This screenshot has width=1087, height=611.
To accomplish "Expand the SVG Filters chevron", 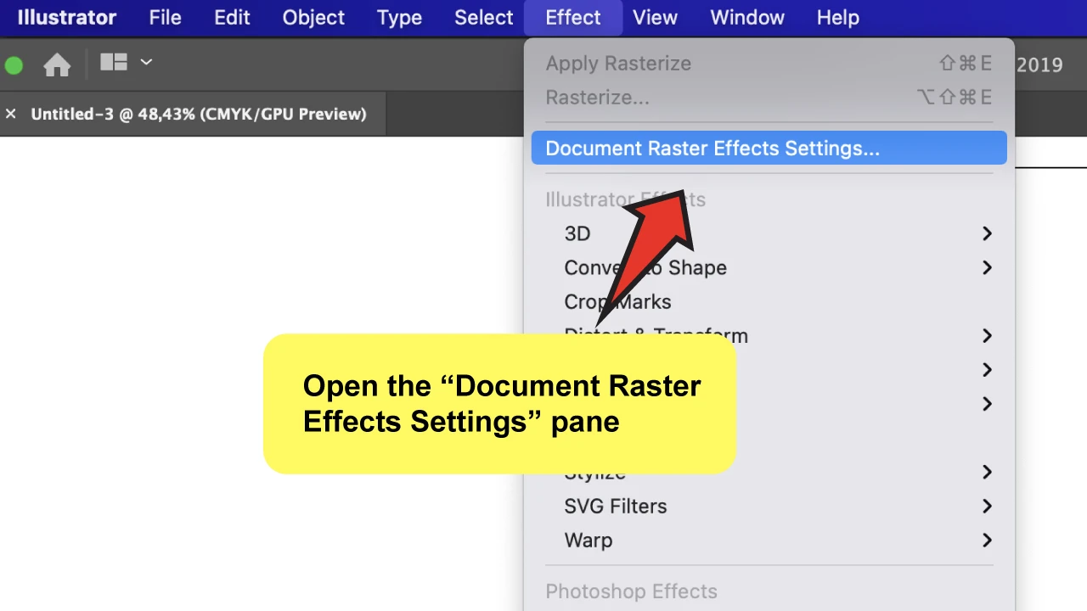I will [x=987, y=506].
